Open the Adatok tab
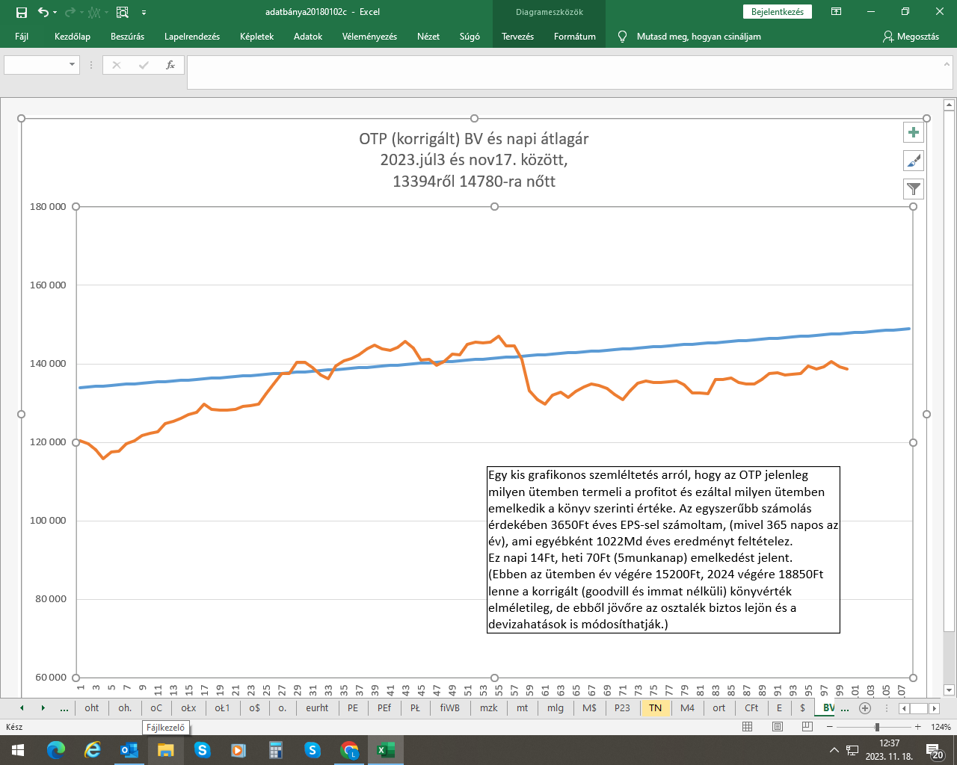Screen dimensions: 957x765 coord(308,37)
